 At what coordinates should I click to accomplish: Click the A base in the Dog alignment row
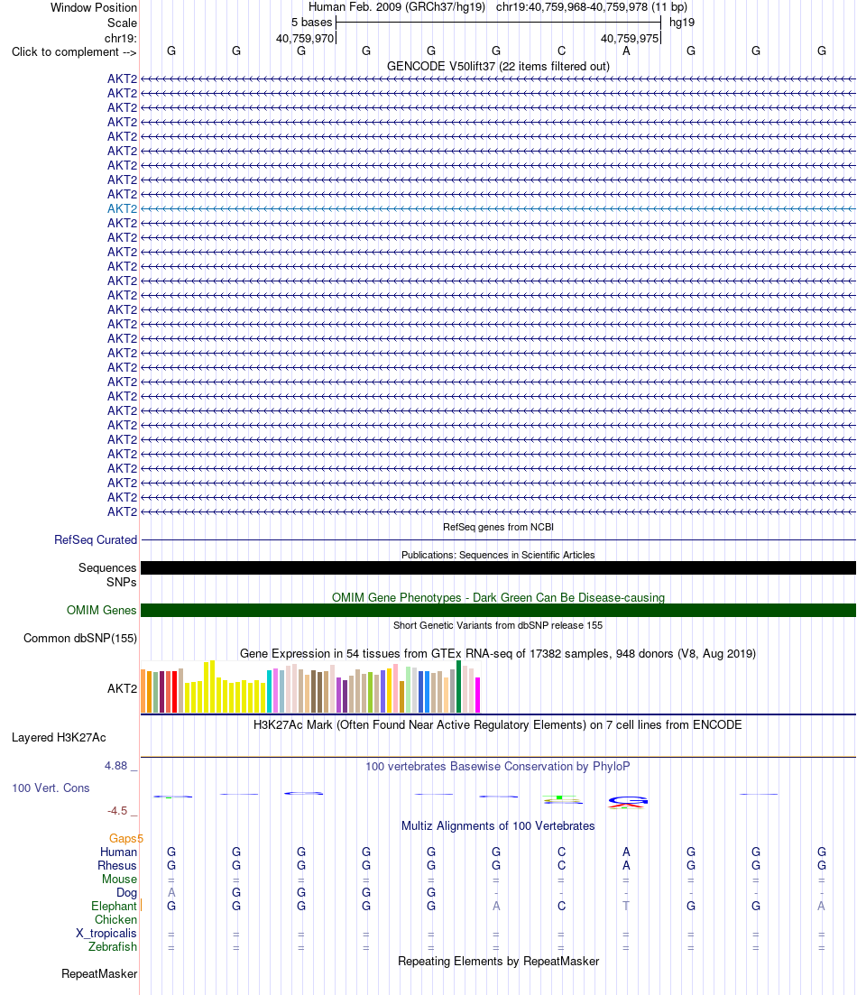tap(171, 893)
